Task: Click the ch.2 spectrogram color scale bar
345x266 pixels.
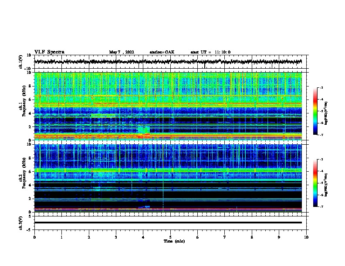Action: (x=315, y=183)
